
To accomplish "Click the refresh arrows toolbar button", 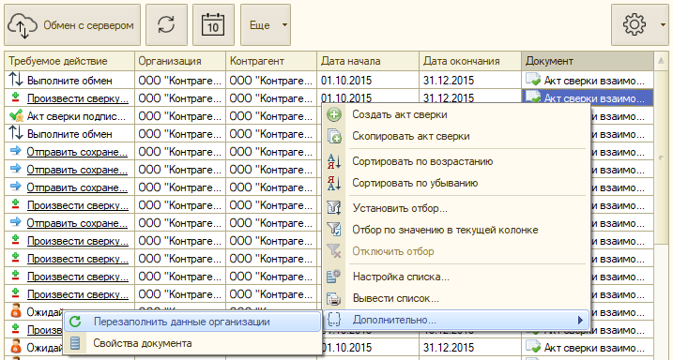I will pyautogui.click(x=166, y=25).
